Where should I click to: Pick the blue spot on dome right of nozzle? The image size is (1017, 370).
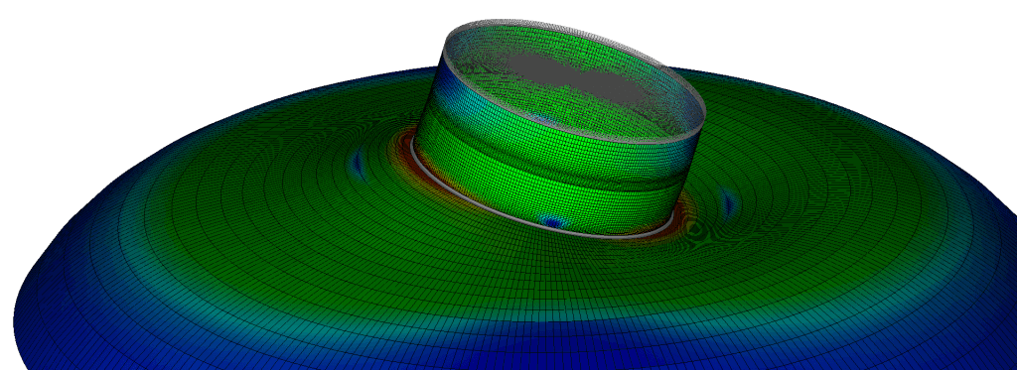click(728, 204)
